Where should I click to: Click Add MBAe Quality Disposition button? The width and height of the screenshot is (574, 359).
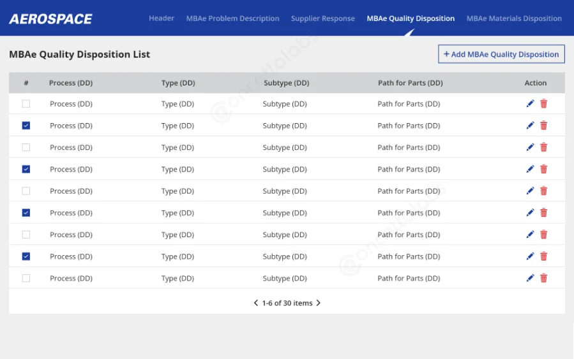(501, 54)
